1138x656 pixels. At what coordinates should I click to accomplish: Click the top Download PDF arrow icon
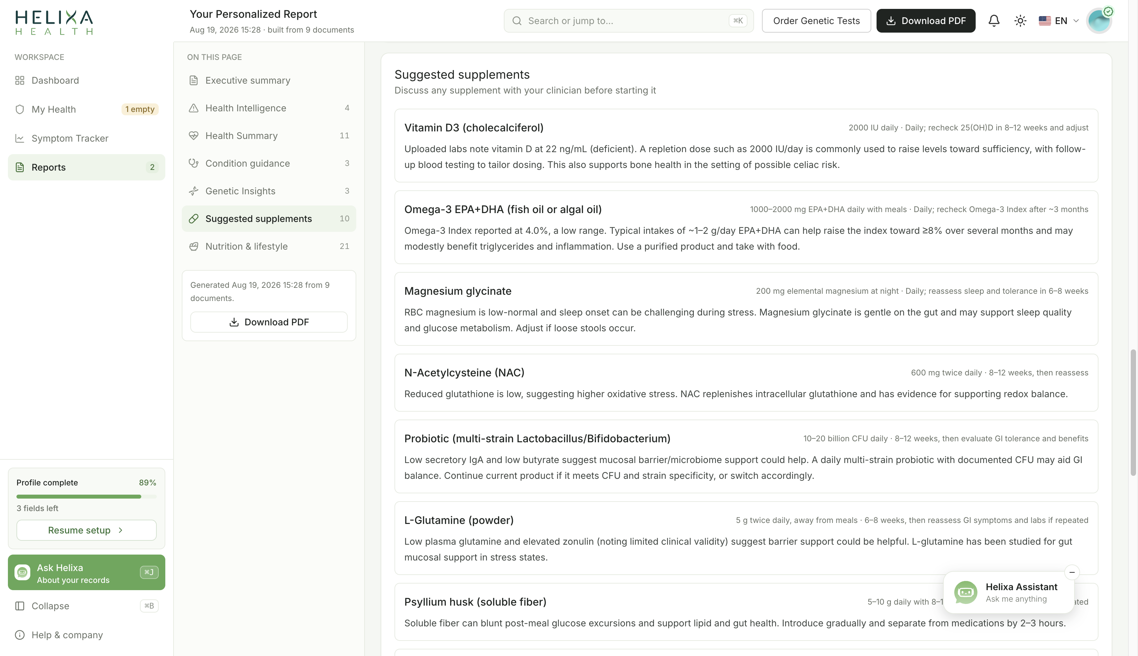(891, 21)
